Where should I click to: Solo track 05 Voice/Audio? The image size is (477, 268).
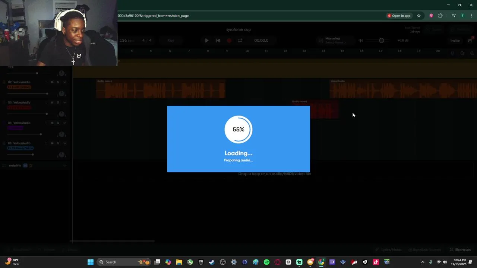[x=58, y=143]
